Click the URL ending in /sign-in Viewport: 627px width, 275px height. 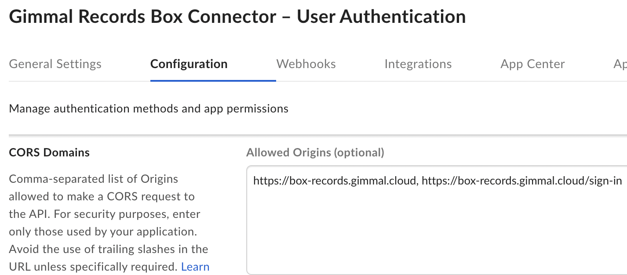coord(521,181)
